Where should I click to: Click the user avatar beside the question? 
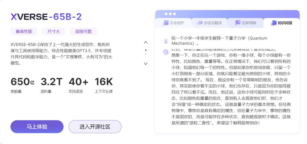click(x=166, y=41)
